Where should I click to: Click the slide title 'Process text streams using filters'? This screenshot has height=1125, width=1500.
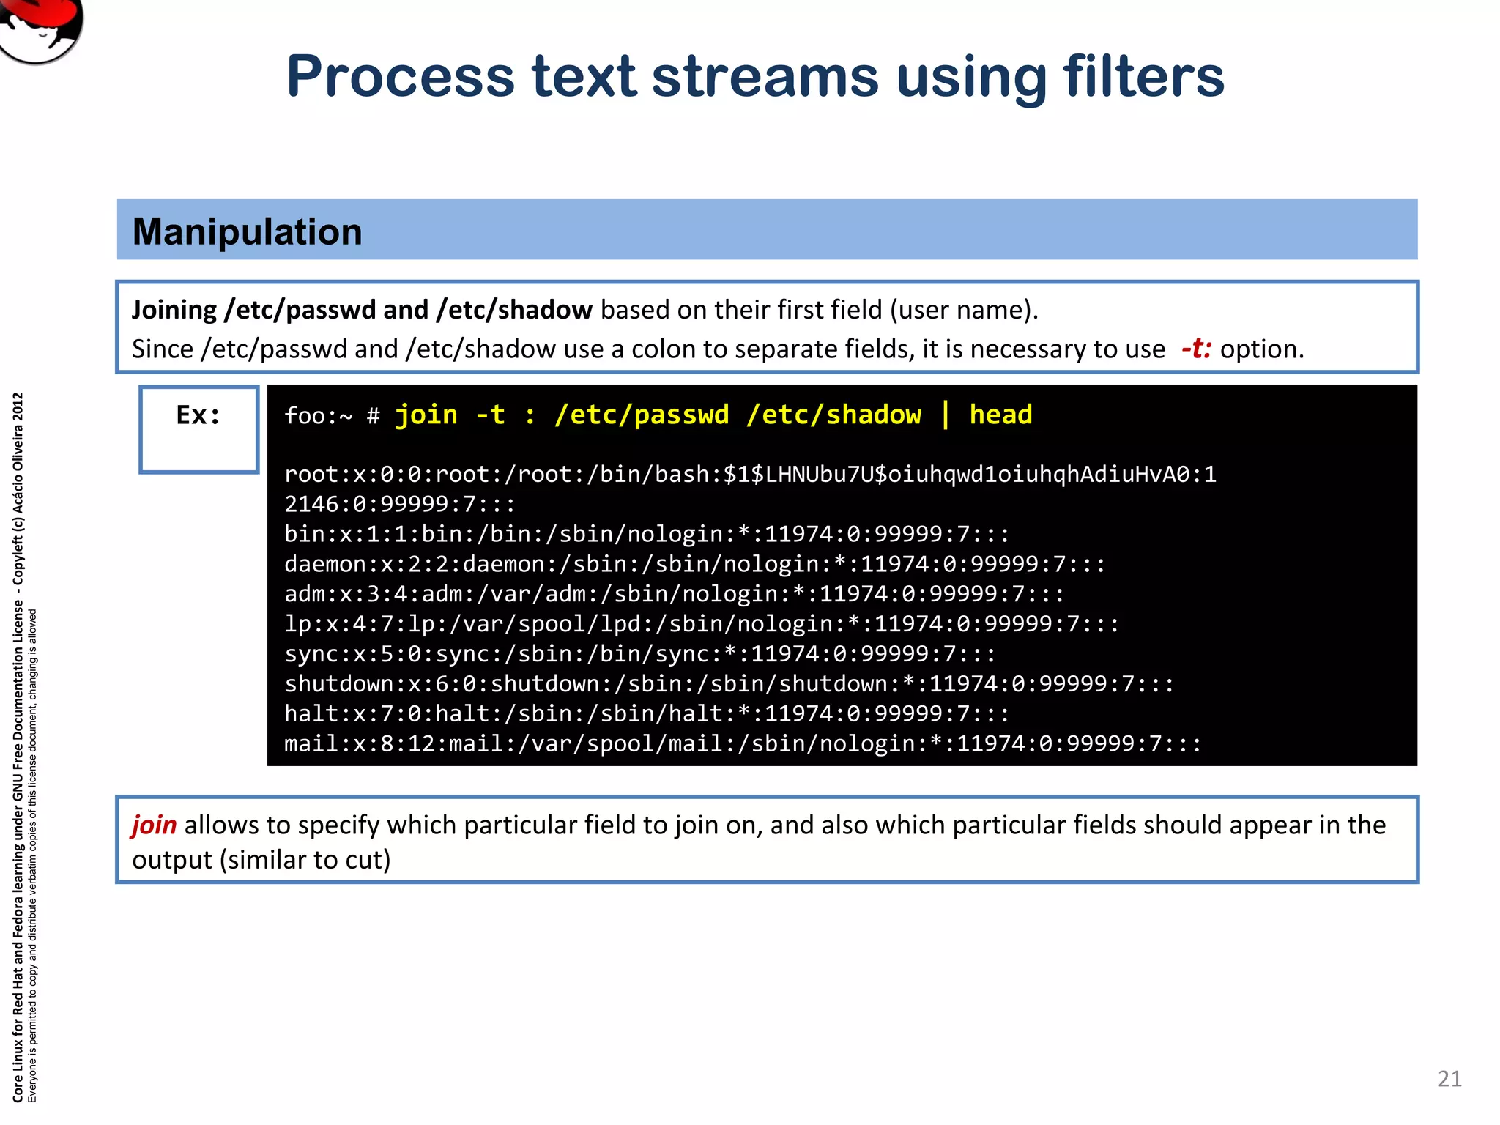tap(755, 77)
